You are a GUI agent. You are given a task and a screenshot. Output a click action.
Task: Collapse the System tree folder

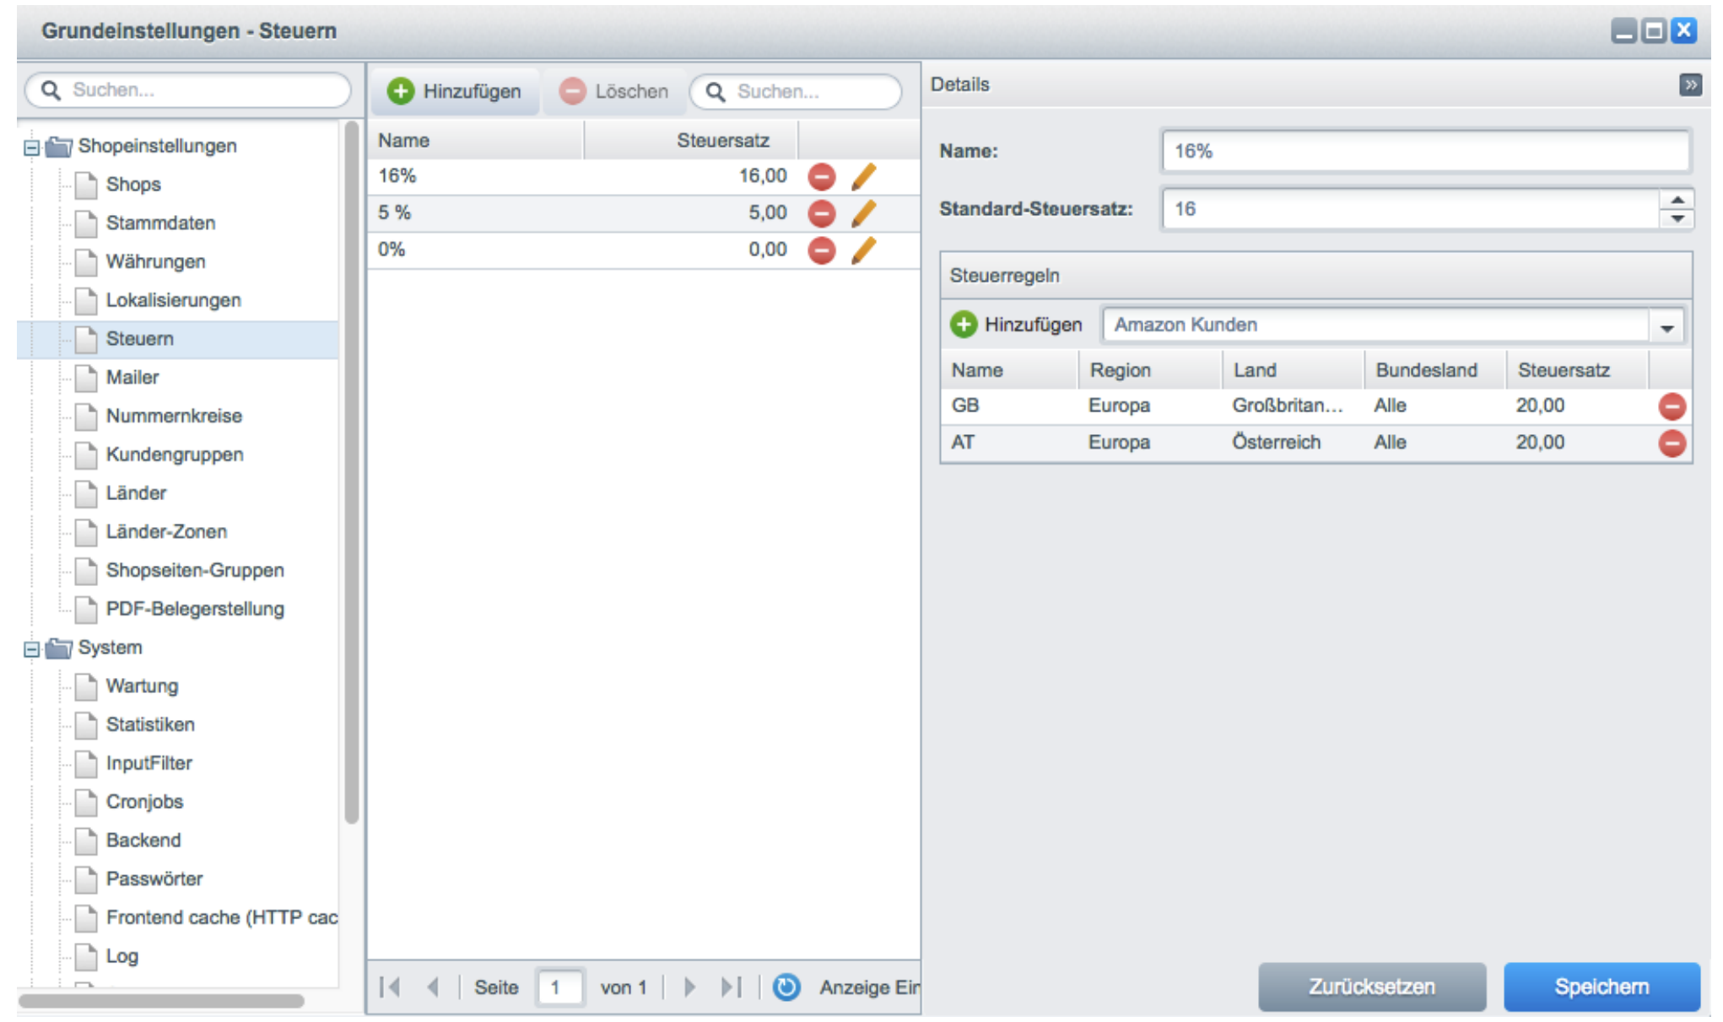click(31, 649)
